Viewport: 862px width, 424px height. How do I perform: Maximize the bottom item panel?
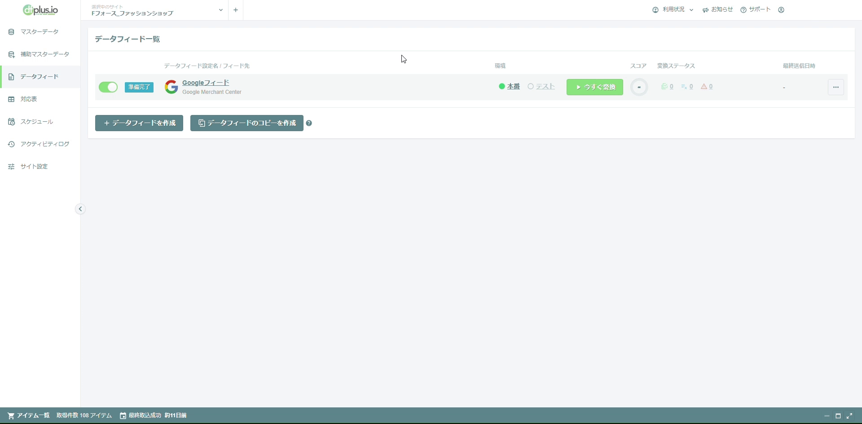pyautogui.click(x=838, y=416)
